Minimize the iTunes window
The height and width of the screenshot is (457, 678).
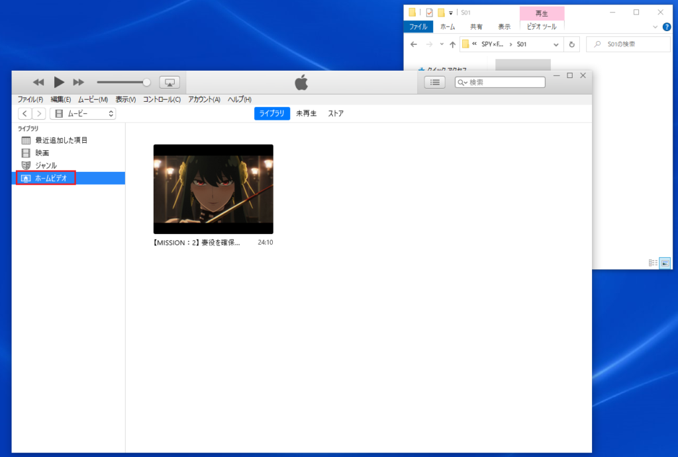(557, 75)
